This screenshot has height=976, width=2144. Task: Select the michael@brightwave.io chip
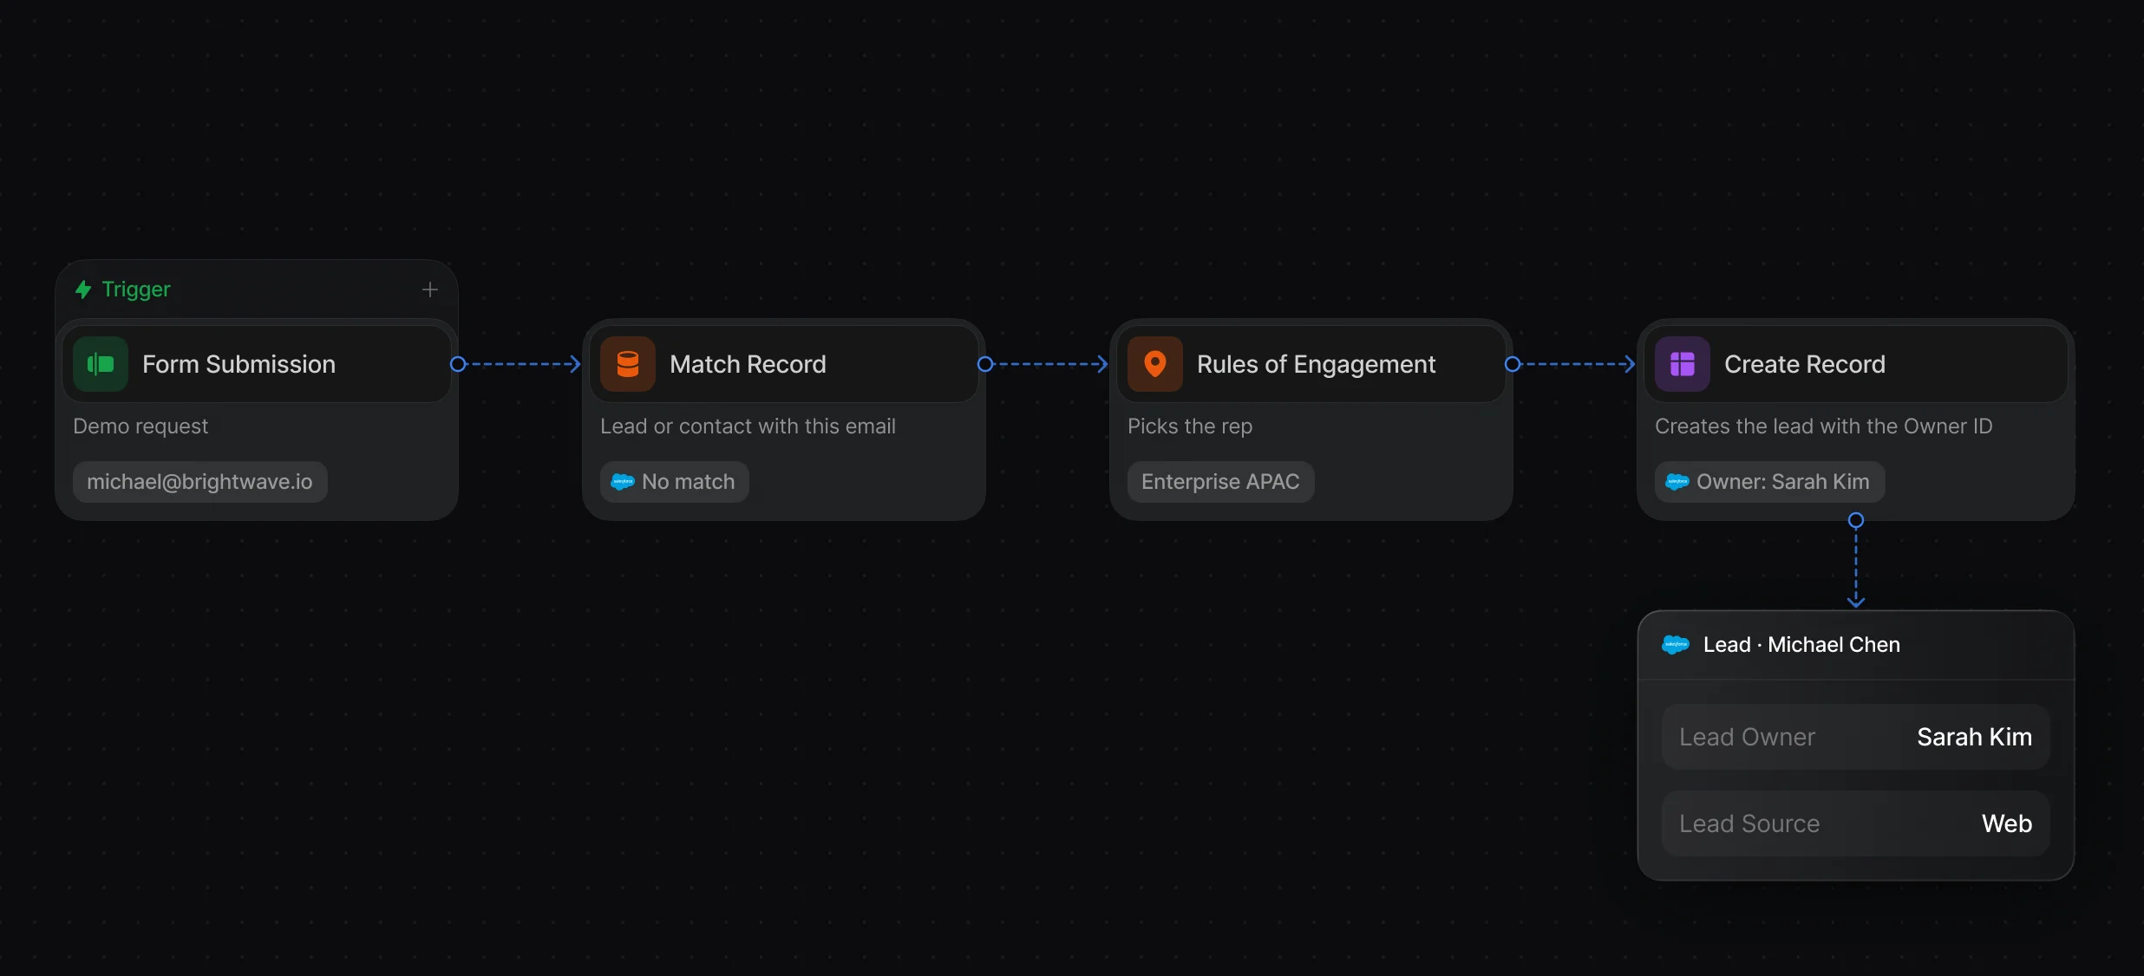[x=200, y=482]
